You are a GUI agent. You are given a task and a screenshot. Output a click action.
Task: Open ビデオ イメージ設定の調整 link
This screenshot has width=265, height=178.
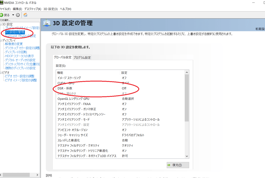(21, 80)
